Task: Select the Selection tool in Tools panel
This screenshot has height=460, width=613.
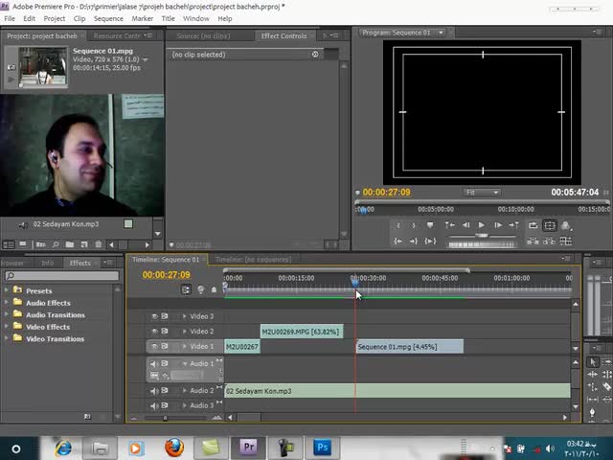Action: [593, 362]
